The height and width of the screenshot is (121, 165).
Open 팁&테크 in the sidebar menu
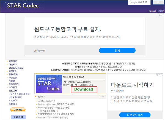12,71
